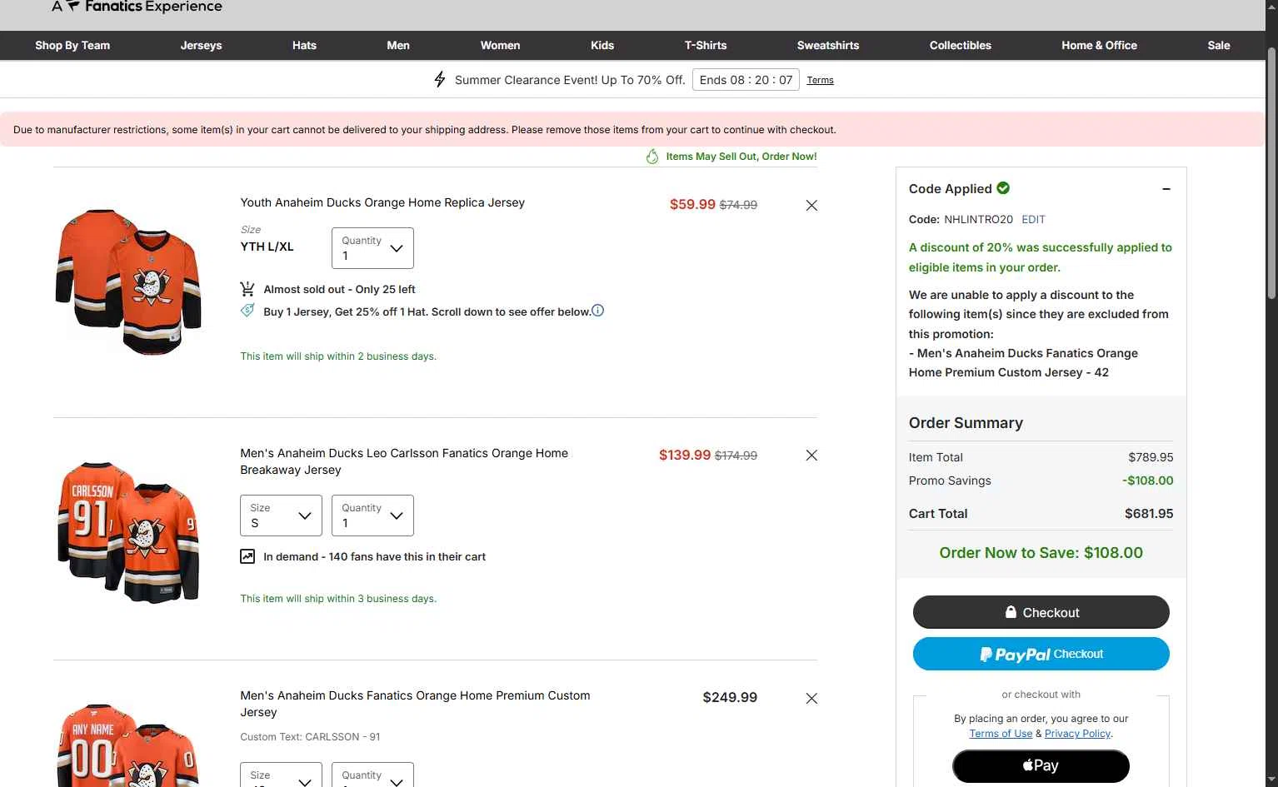Open the Hats menu
The width and height of the screenshot is (1278, 787).
coord(304,46)
